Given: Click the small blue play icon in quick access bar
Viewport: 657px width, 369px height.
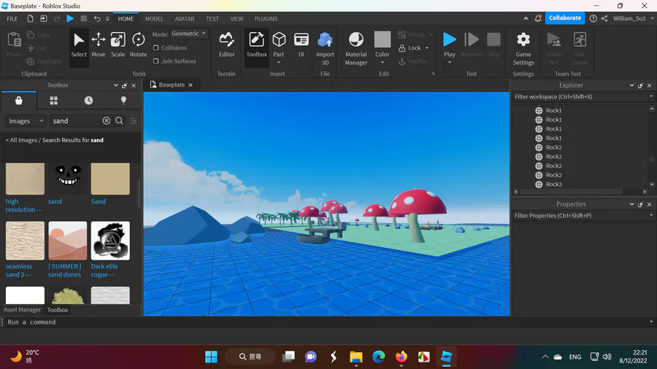Looking at the screenshot, I should coord(70,18).
